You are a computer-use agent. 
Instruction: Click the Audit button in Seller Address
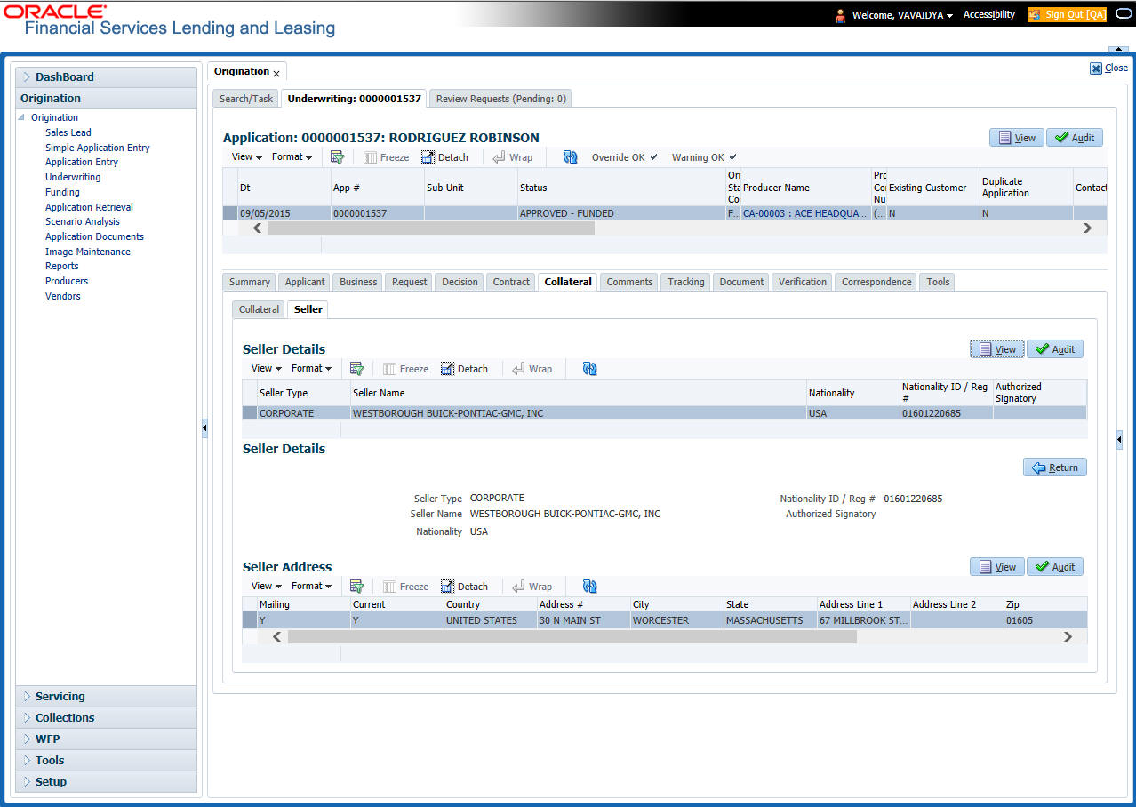coord(1055,567)
